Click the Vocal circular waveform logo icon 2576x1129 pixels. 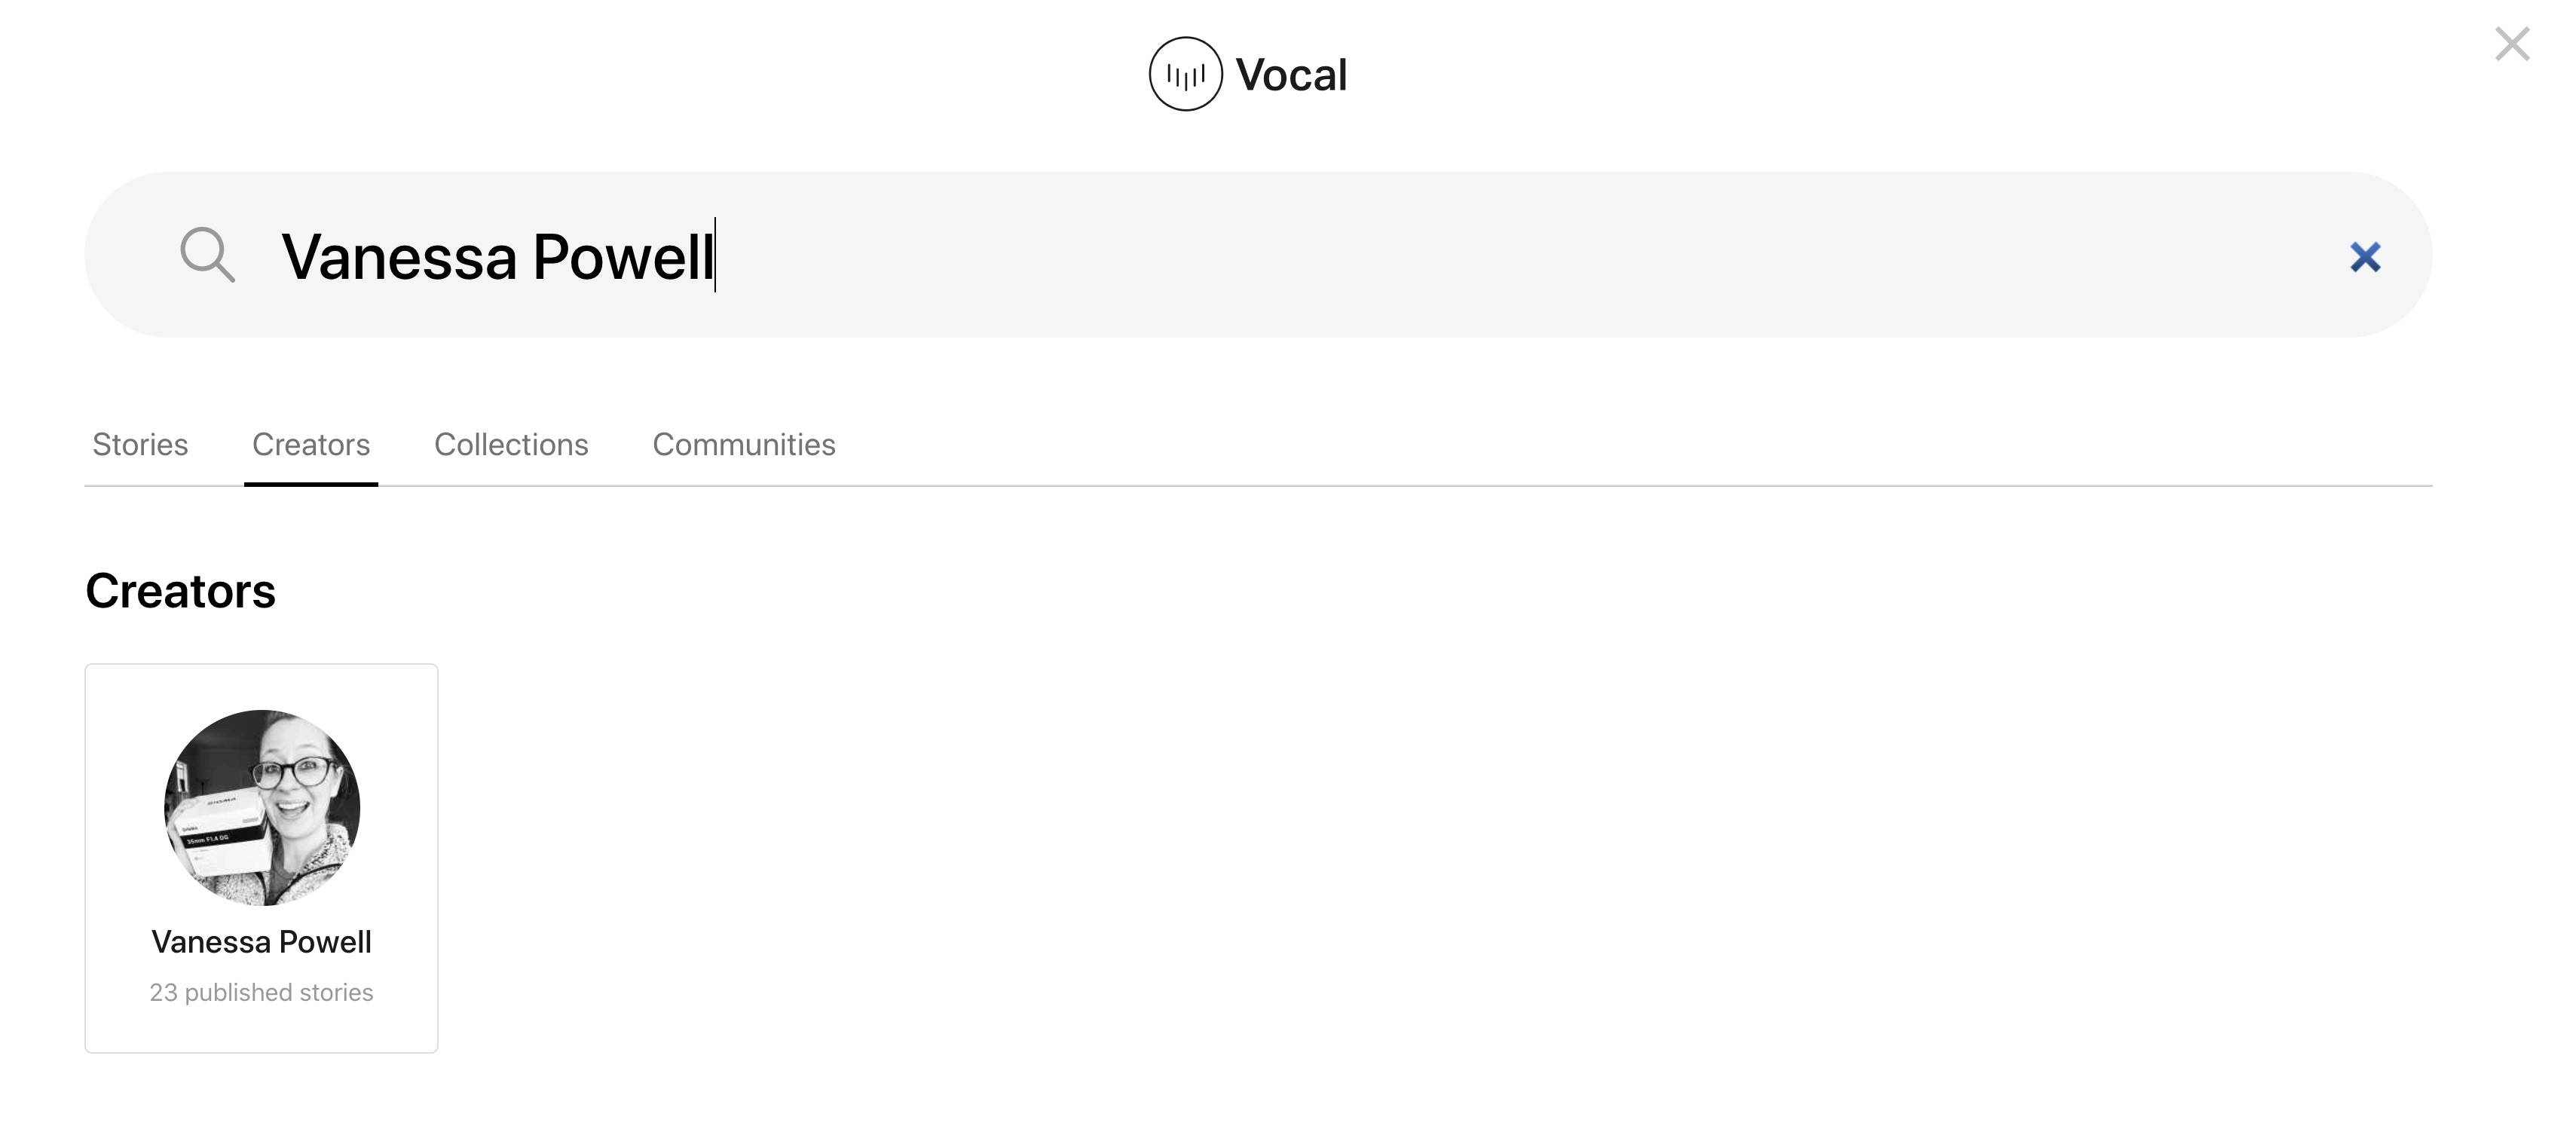[1185, 74]
